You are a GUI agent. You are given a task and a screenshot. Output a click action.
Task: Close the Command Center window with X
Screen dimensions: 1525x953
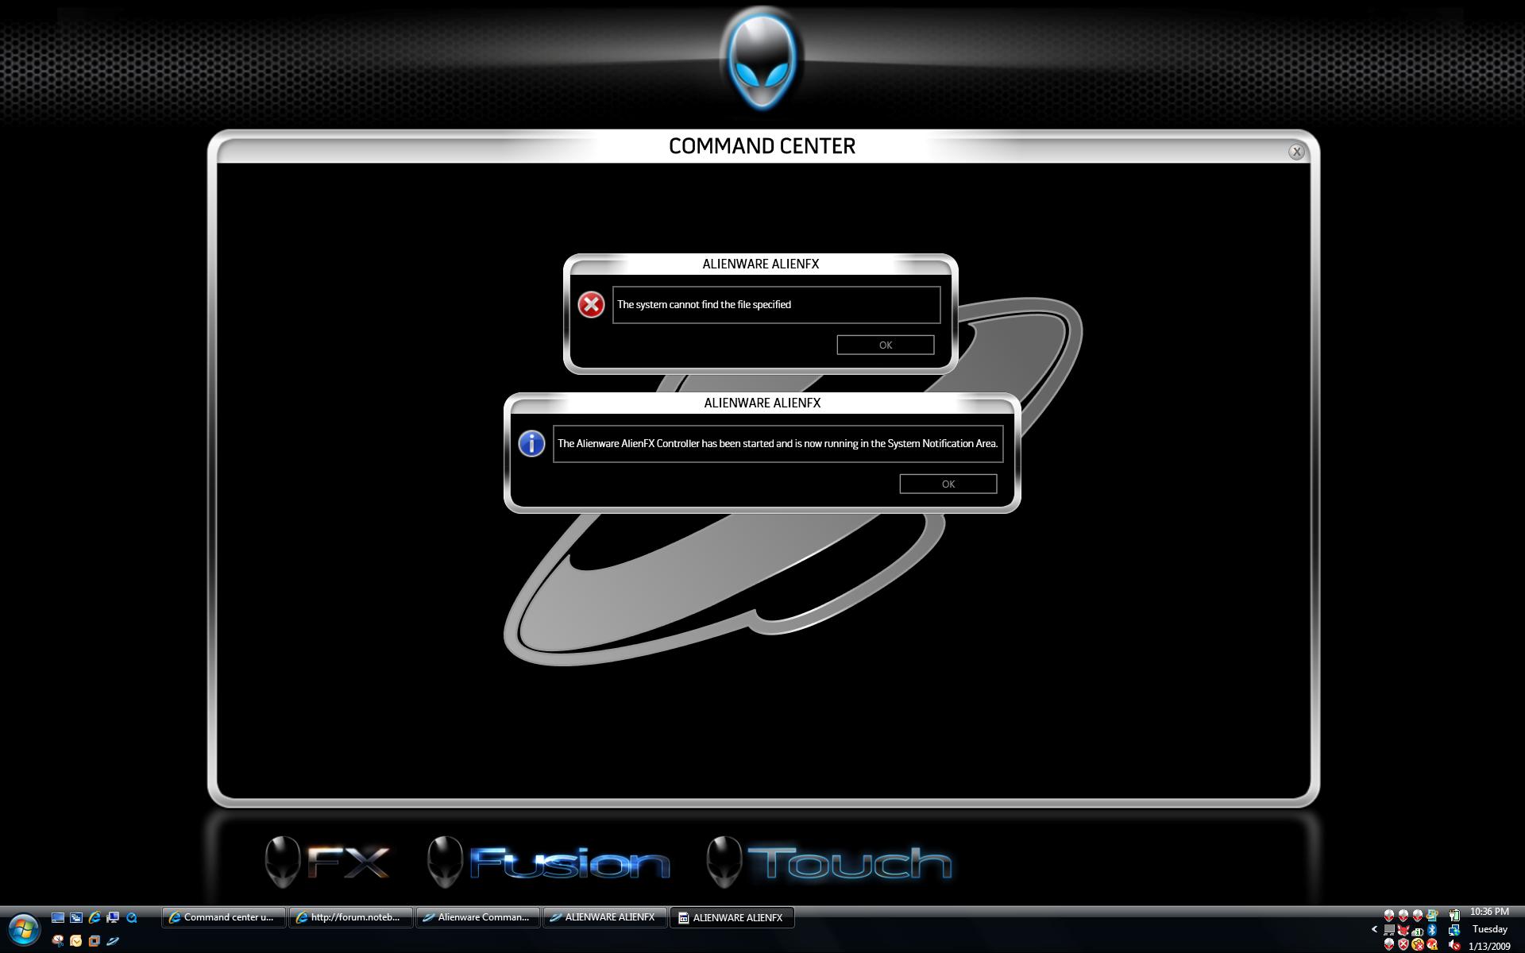tap(1296, 152)
